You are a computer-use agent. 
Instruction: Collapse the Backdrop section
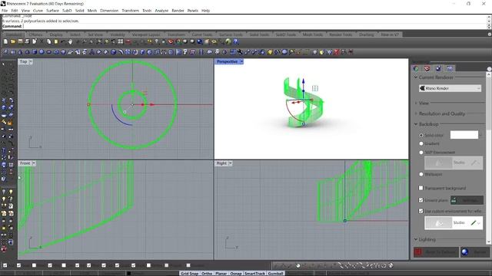(416, 124)
